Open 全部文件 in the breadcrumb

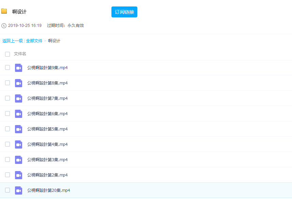(34, 41)
